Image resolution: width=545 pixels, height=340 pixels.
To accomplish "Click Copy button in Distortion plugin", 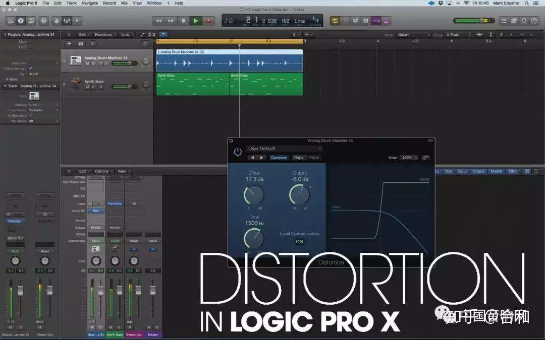I will pos(299,158).
